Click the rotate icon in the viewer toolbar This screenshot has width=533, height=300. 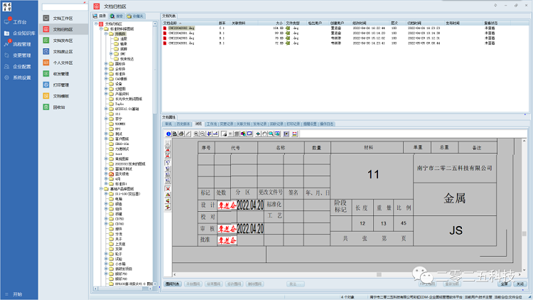point(264,134)
